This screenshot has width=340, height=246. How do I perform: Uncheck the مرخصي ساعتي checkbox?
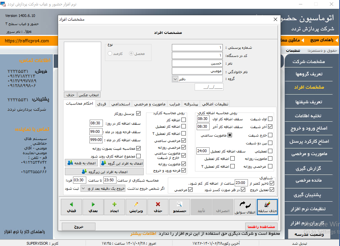[184, 141]
